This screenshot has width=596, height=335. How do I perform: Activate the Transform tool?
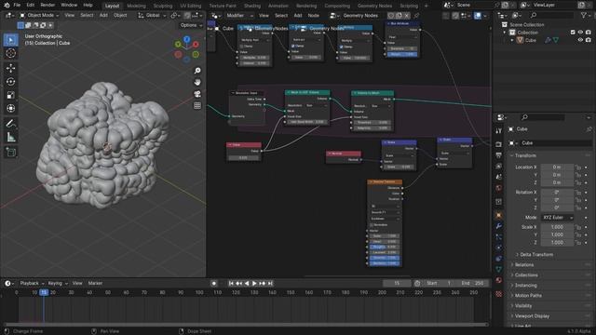point(10,109)
